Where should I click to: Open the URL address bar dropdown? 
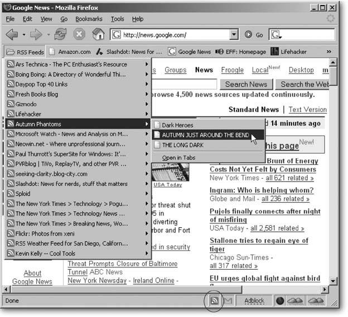coord(234,35)
